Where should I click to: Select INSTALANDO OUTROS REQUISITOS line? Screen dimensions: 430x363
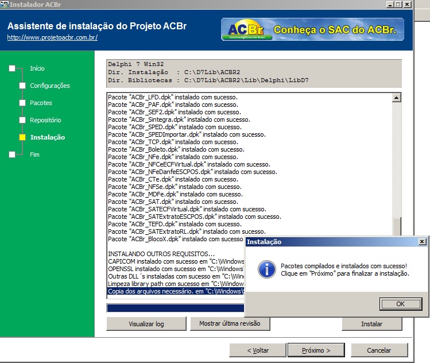(x=161, y=254)
